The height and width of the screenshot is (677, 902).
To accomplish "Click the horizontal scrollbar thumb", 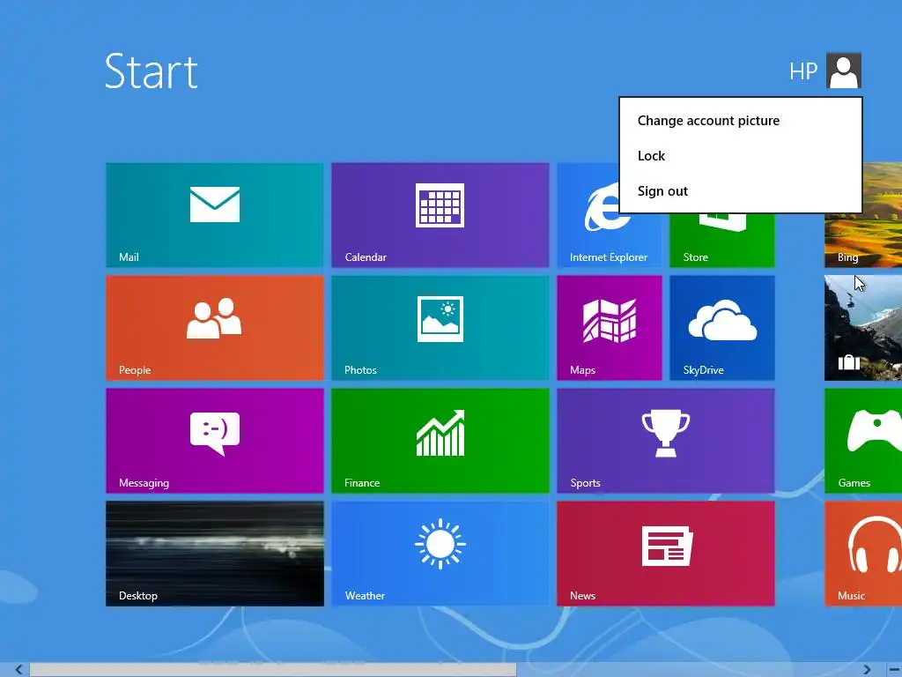I will (x=273, y=670).
